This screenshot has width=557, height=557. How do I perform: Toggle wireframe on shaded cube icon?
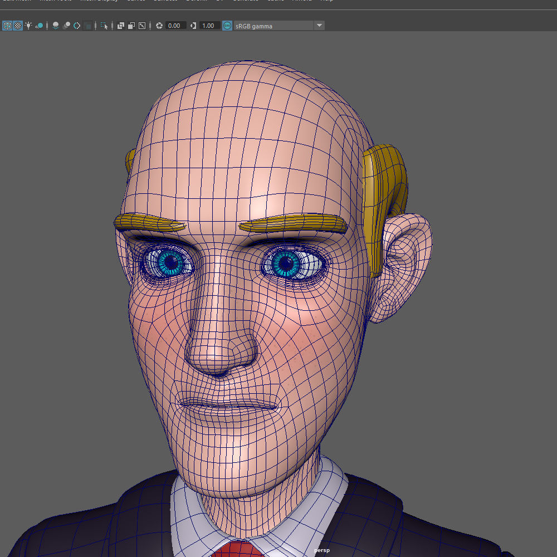(x=7, y=26)
